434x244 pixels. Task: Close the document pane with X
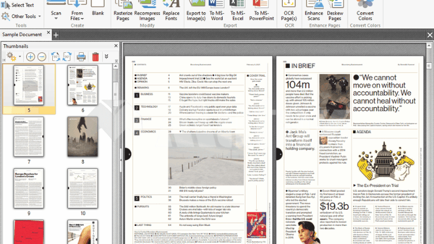(x=430, y=35)
